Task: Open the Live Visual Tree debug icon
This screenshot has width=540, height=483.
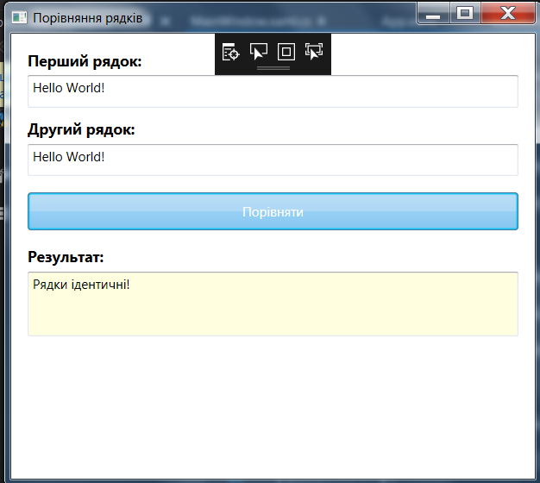Action: [x=230, y=52]
